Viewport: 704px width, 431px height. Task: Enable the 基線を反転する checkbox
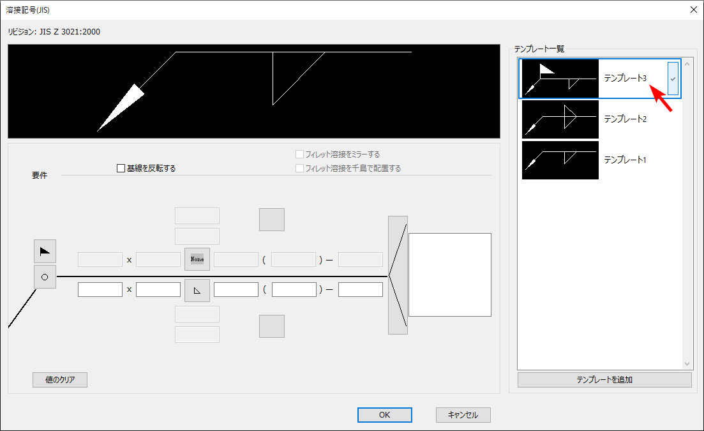coord(121,169)
